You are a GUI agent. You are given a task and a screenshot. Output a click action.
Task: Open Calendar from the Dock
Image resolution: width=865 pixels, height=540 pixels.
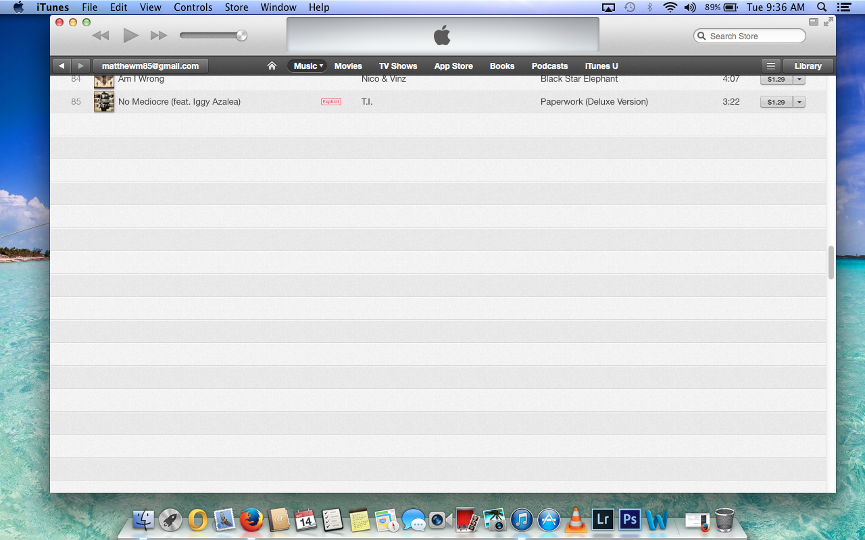click(305, 520)
